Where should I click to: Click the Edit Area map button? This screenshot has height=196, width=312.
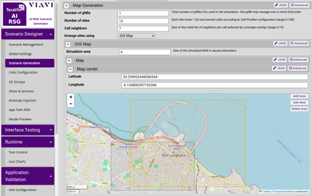point(299,103)
